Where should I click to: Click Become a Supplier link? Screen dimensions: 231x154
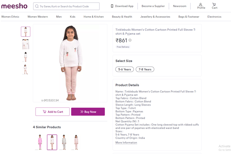(x=153, y=6)
